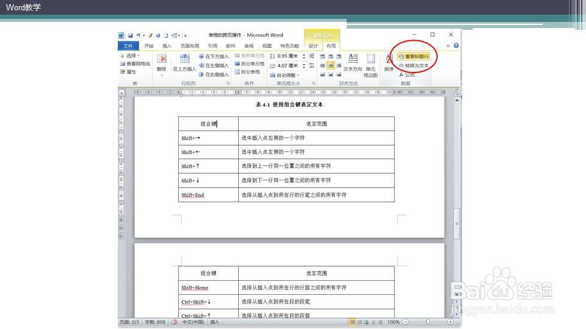Click 公式 formula button
The width and height of the screenshot is (586, 329).
click(x=407, y=74)
